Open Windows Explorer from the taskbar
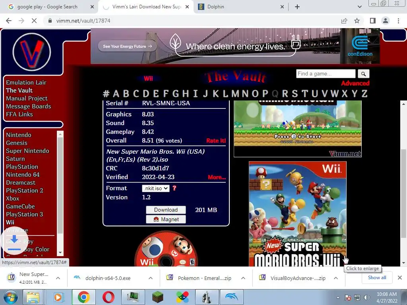Screen dimensions: 407x305 [x=33, y=297]
